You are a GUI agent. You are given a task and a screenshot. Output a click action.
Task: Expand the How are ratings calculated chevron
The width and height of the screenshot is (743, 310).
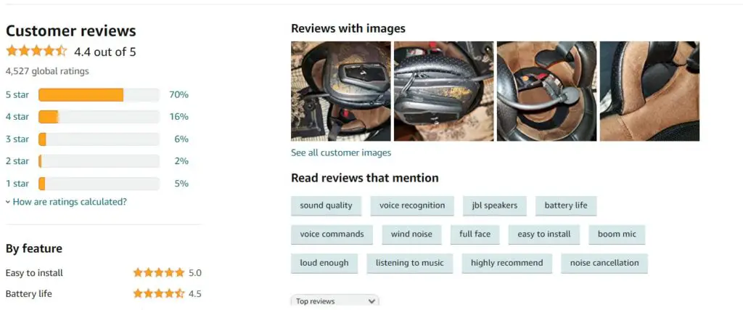tap(8, 202)
